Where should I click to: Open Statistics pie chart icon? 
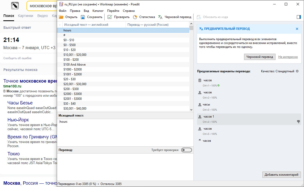(x=135, y=17)
